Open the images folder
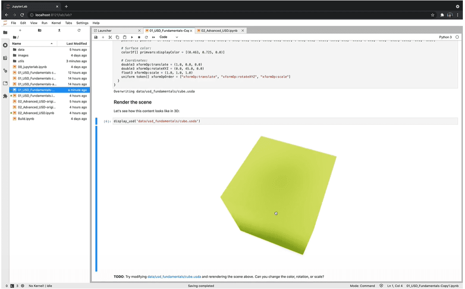 [x=50, y=56]
